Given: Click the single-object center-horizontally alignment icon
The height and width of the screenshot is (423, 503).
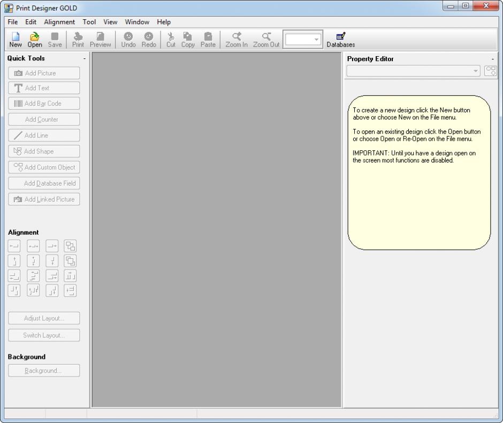Looking at the screenshot, I should (33, 246).
